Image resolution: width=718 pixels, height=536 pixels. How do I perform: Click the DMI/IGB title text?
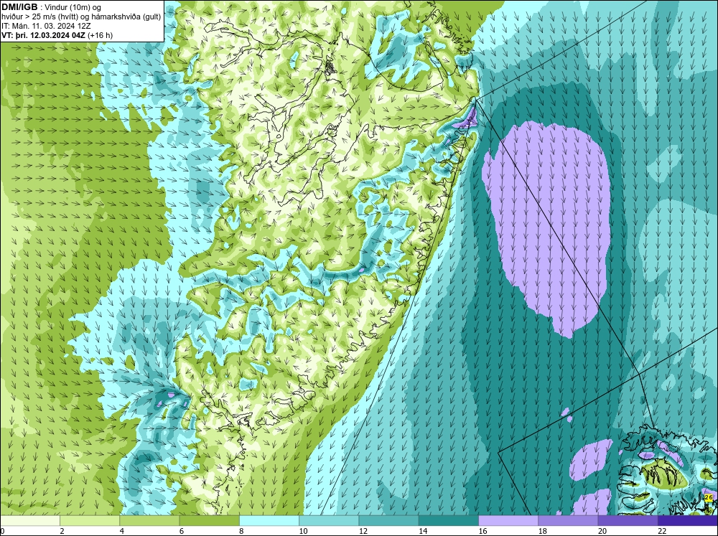click(x=20, y=7)
